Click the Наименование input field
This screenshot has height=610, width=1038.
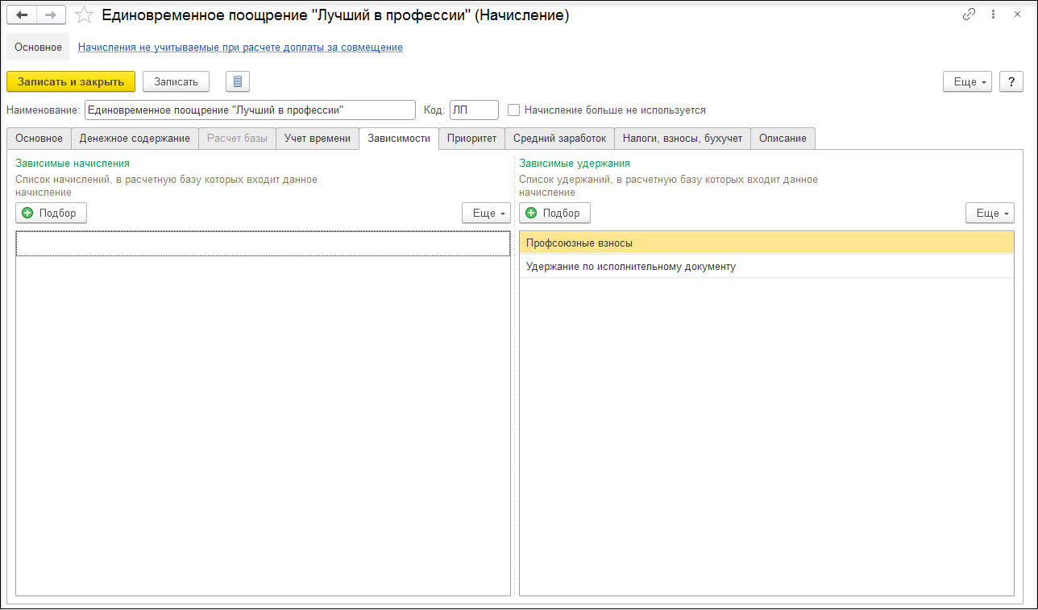pyautogui.click(x=250, y=110)
